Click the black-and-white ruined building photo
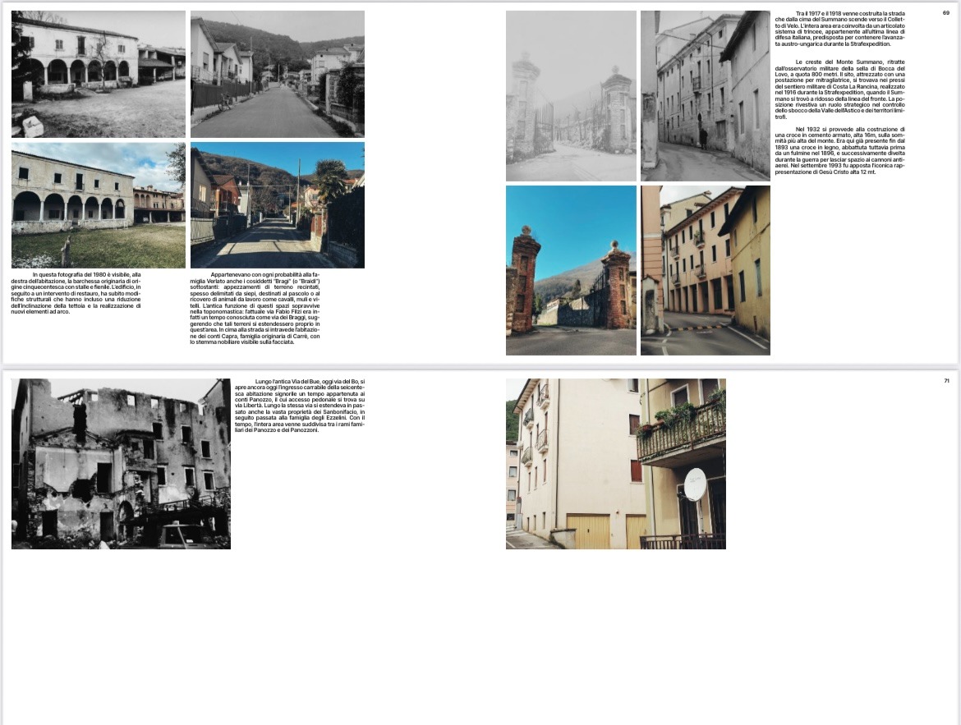This screenshot has height=725, width=961. (x=121, y=464)
